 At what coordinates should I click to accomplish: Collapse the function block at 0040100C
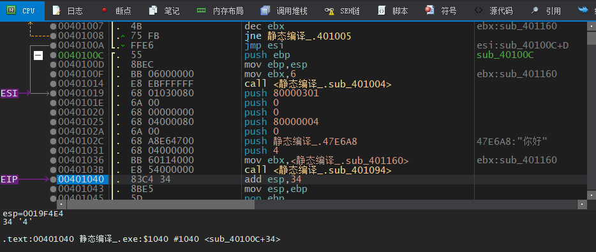tap(38, 56)
